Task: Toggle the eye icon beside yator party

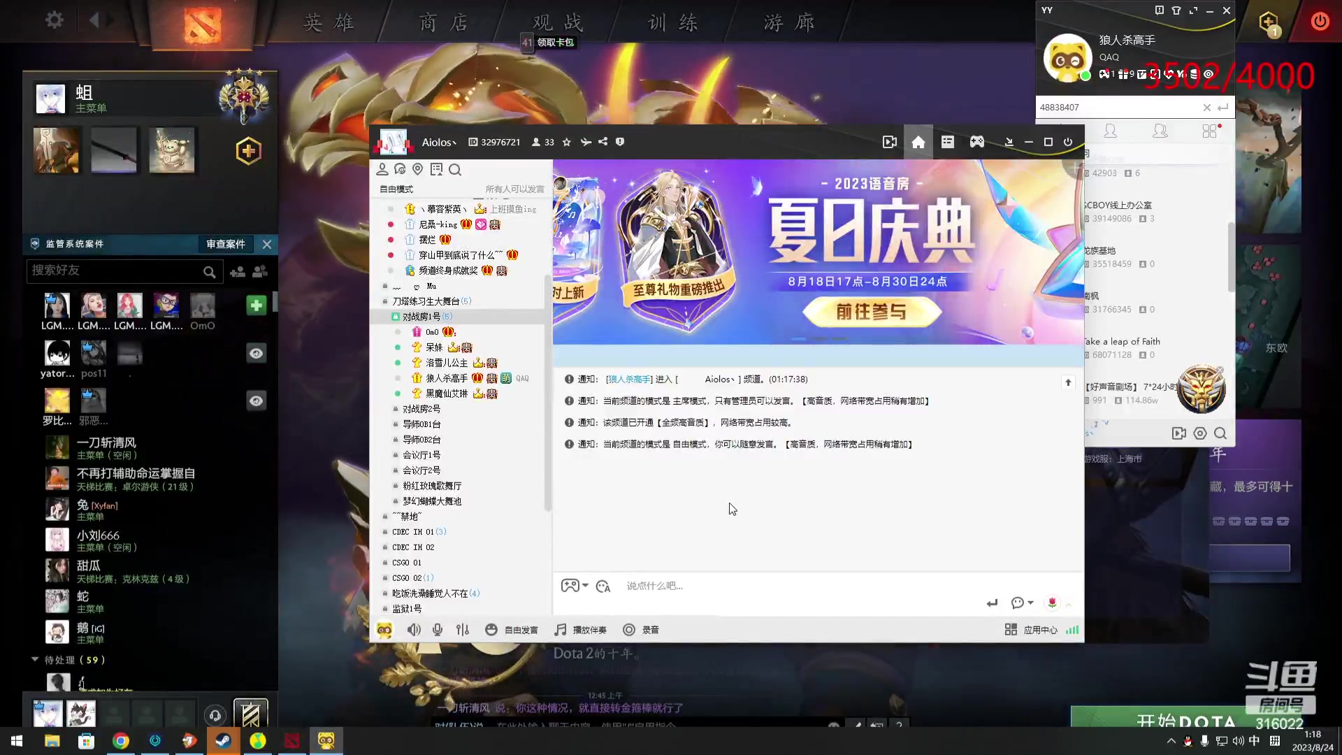Action: click(257, 353)
